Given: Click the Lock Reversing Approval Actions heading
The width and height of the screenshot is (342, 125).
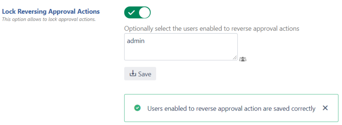Looking at the screenshot, I should 51,12.
